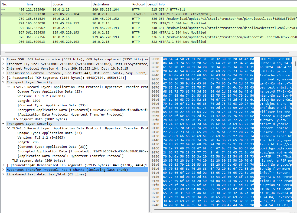Click the packet list horizontal scrollbar

[x=147, y=53]
